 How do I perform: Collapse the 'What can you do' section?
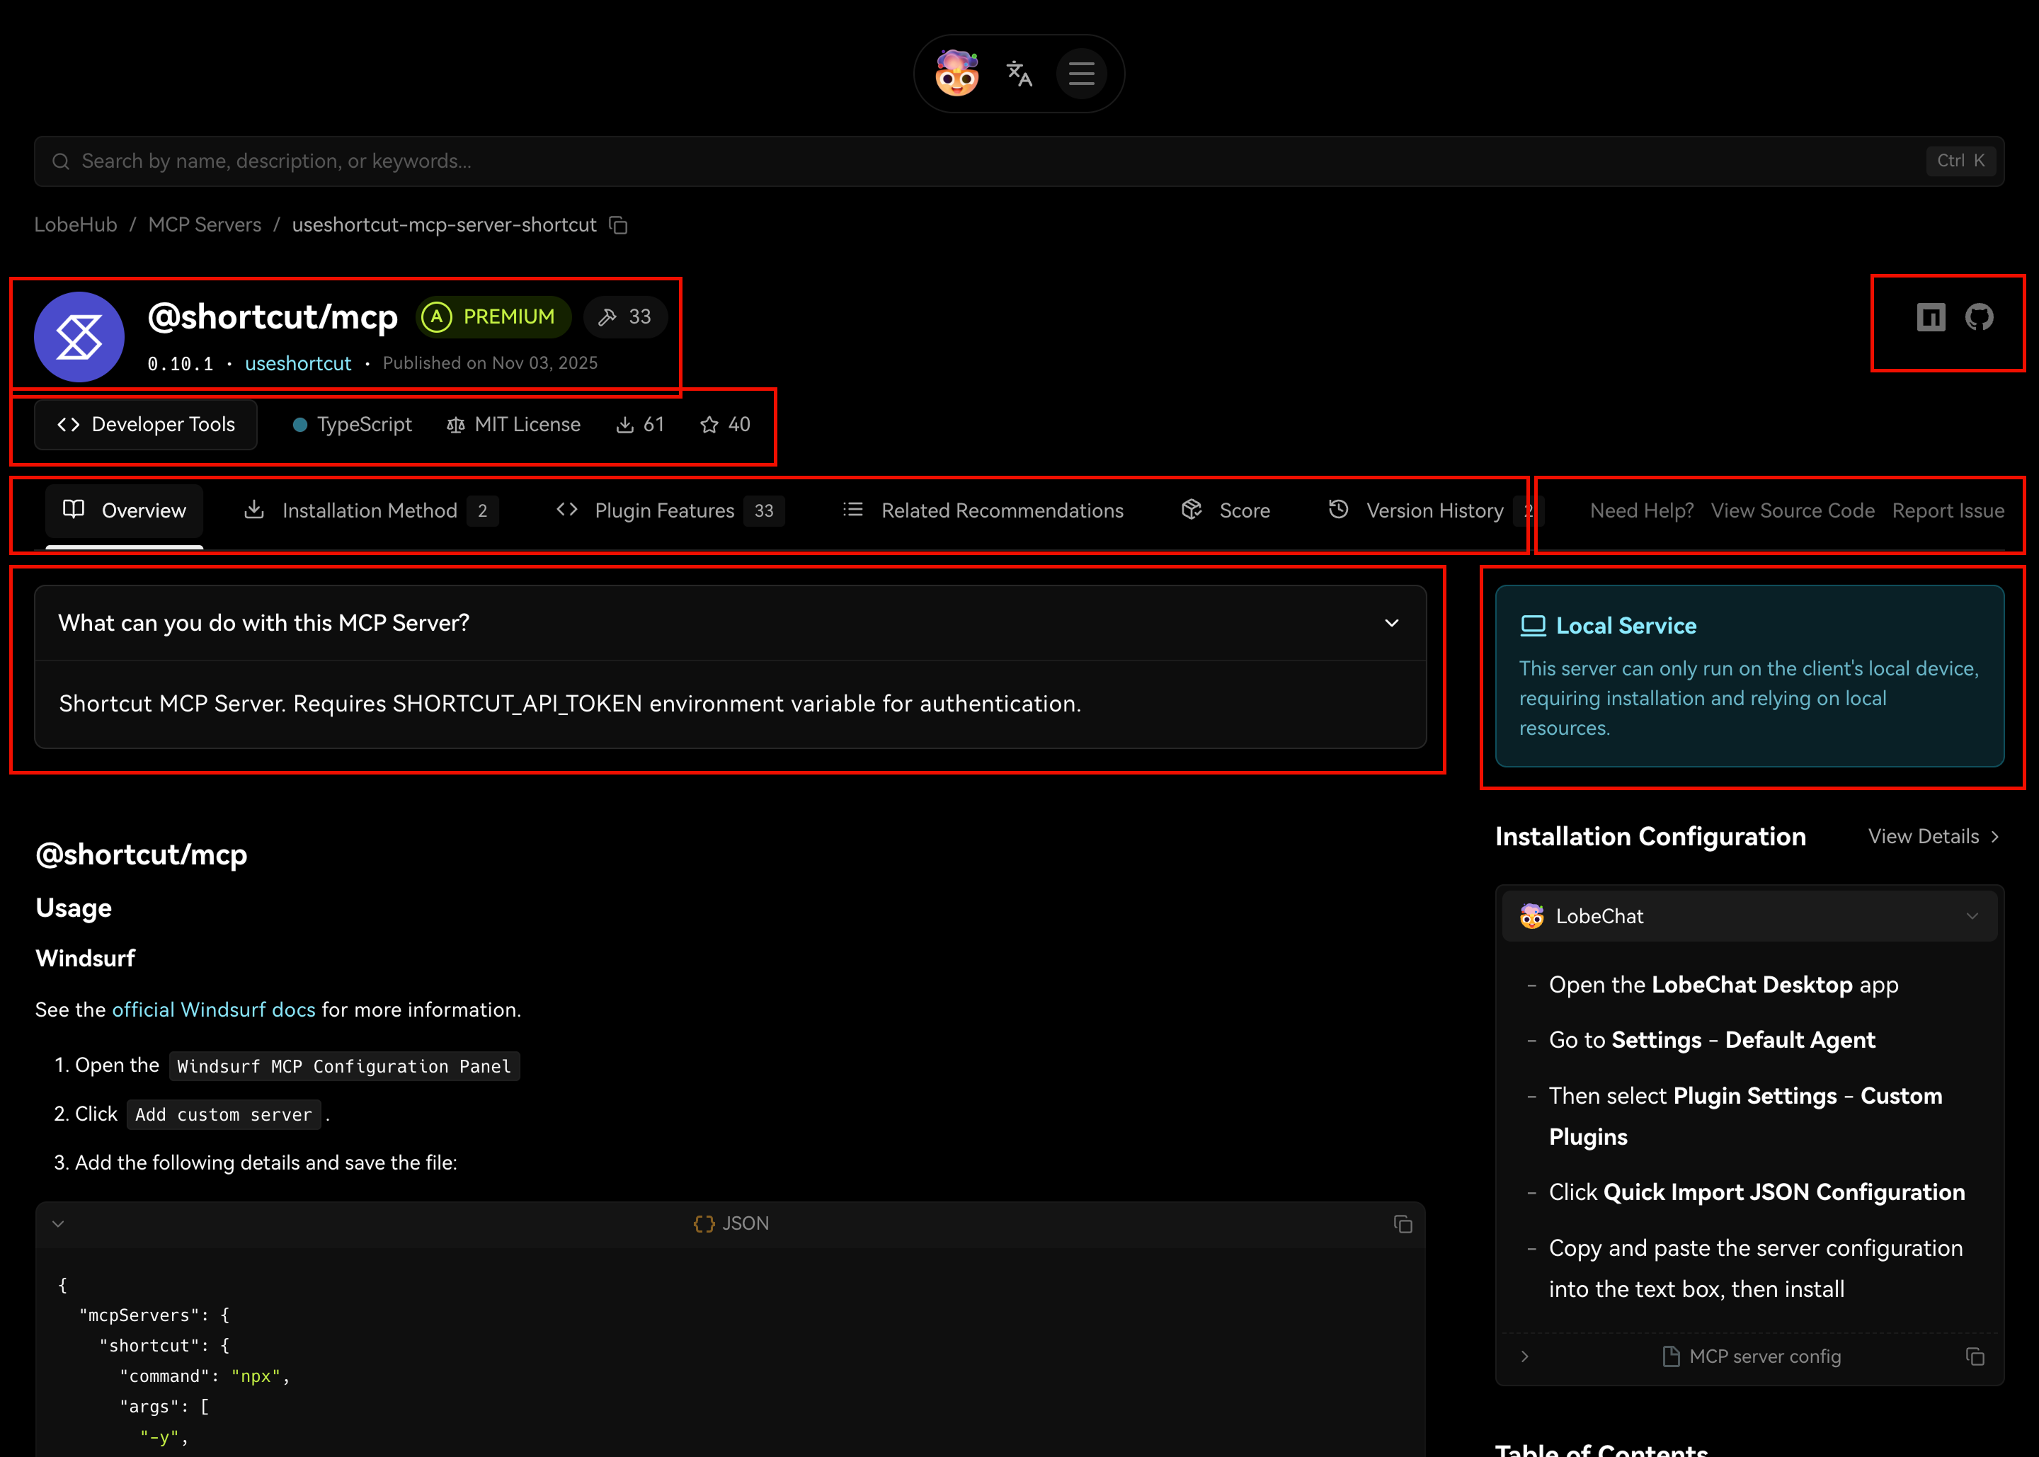[x=1391, y=622]
